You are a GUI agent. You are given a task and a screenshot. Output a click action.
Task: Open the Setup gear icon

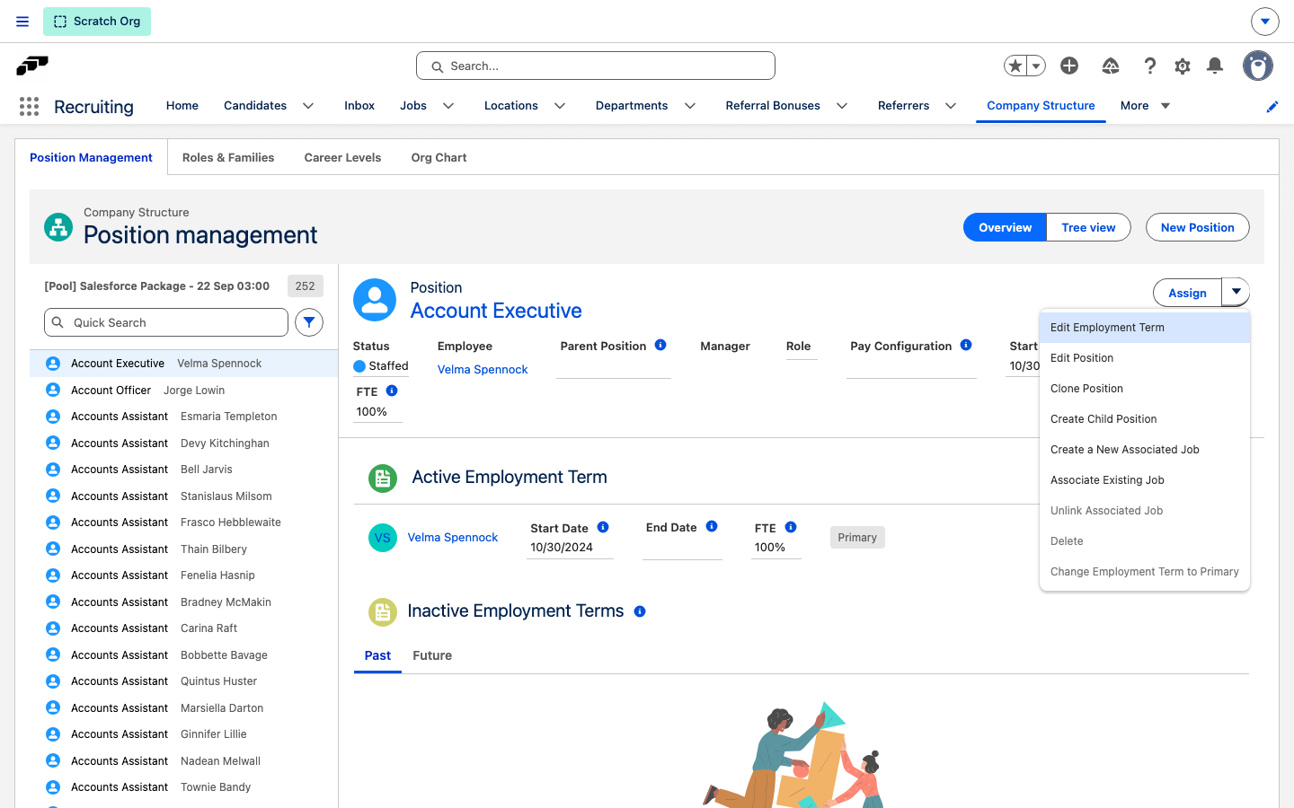click(x=1183, y=66)
